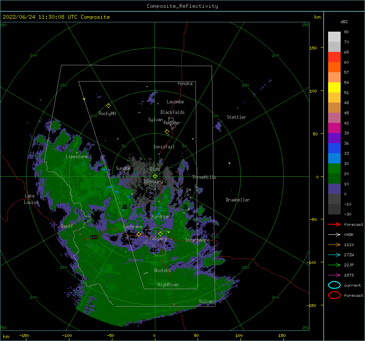Click the Vulcan town label

pyautogui.click(x=206, y=301)
